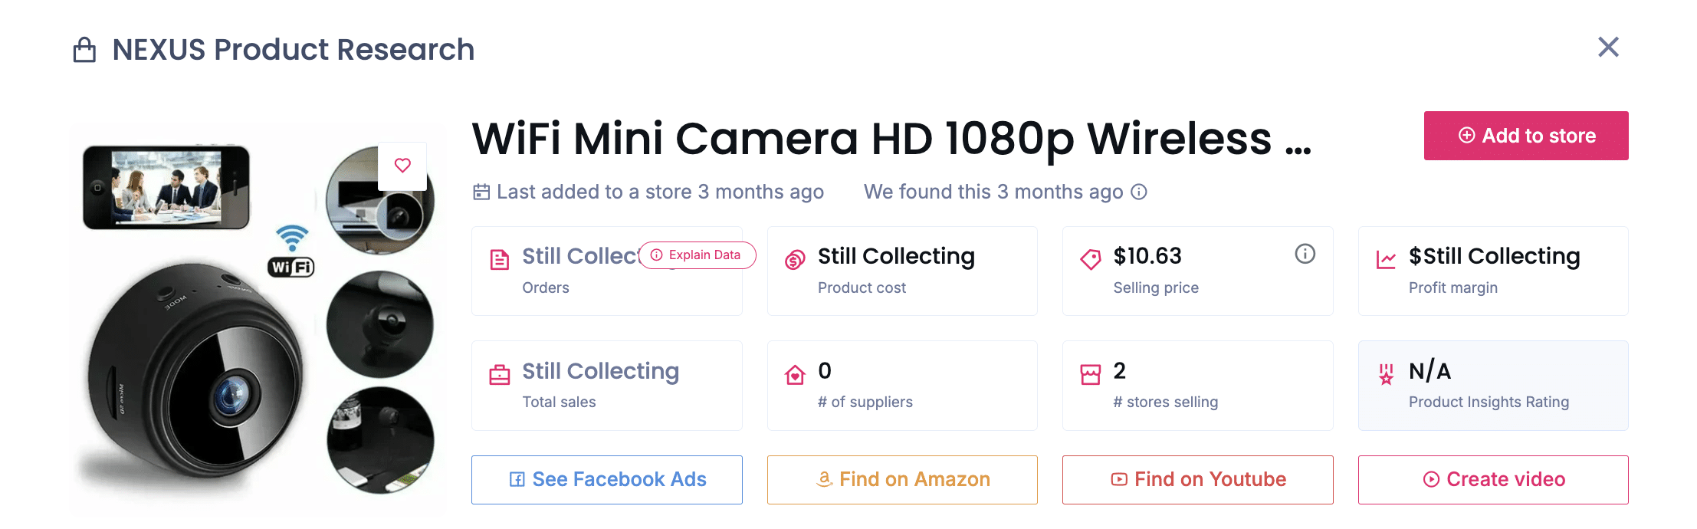Click the Explain Data pill
The image size is (1697, 529).
(697, 255)
